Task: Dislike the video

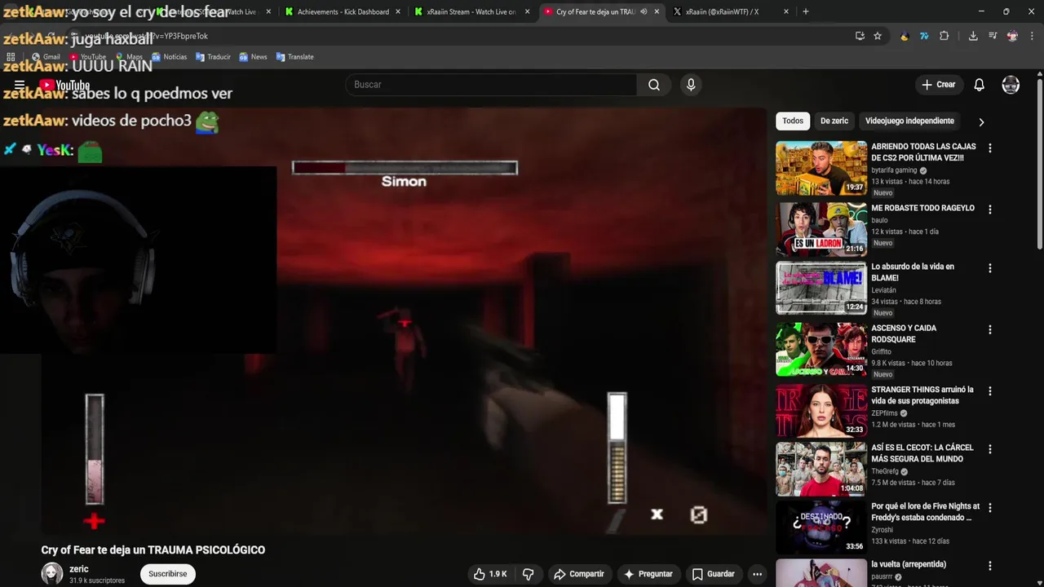Action: pyautogui.click(x=528, y=574)
